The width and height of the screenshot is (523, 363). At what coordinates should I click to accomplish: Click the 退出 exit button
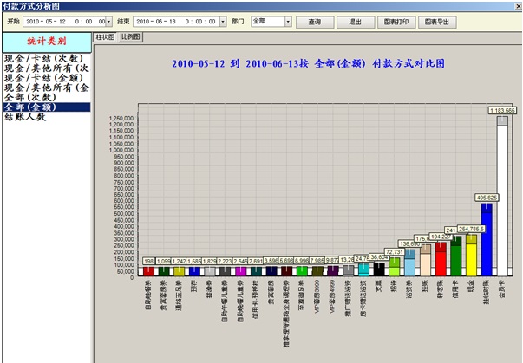(x=356, y=22)
